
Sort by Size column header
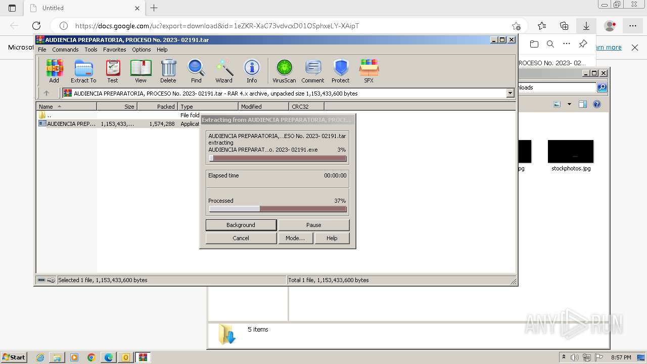pos(117,106)
